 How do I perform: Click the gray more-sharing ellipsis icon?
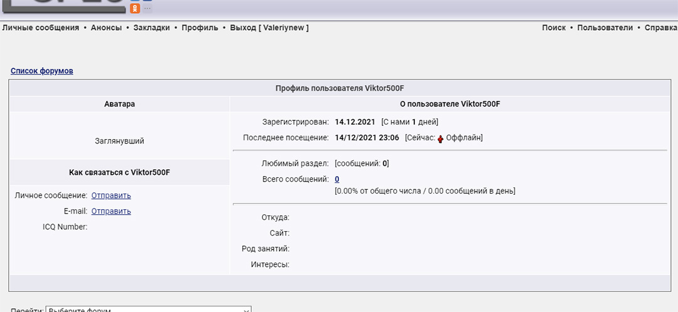tap(148, 8)
